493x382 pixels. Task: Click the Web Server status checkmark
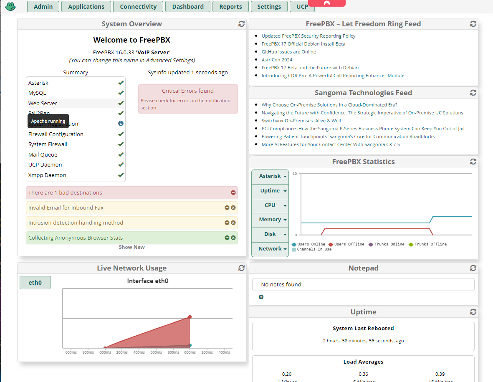pyautogui.click(x=121, y=103)
